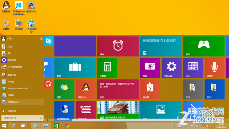Open Documents in Start menu list
The width and height of the screenshot is (229, 129).
tap(22, 47)
